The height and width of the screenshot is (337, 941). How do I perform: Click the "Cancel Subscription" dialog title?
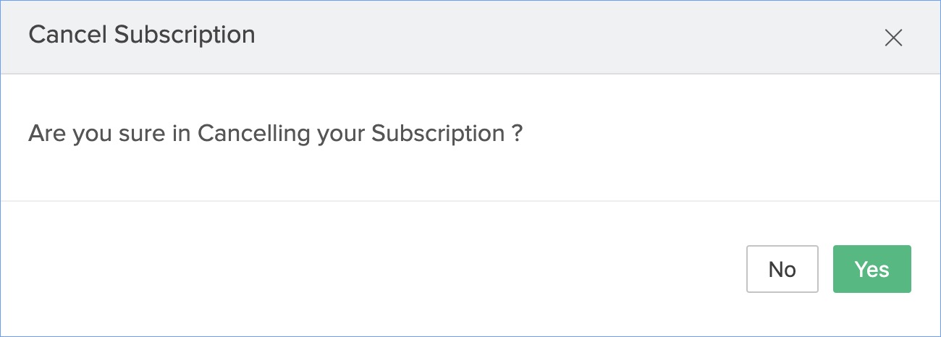pyautogui.click(x=142, y=35)
